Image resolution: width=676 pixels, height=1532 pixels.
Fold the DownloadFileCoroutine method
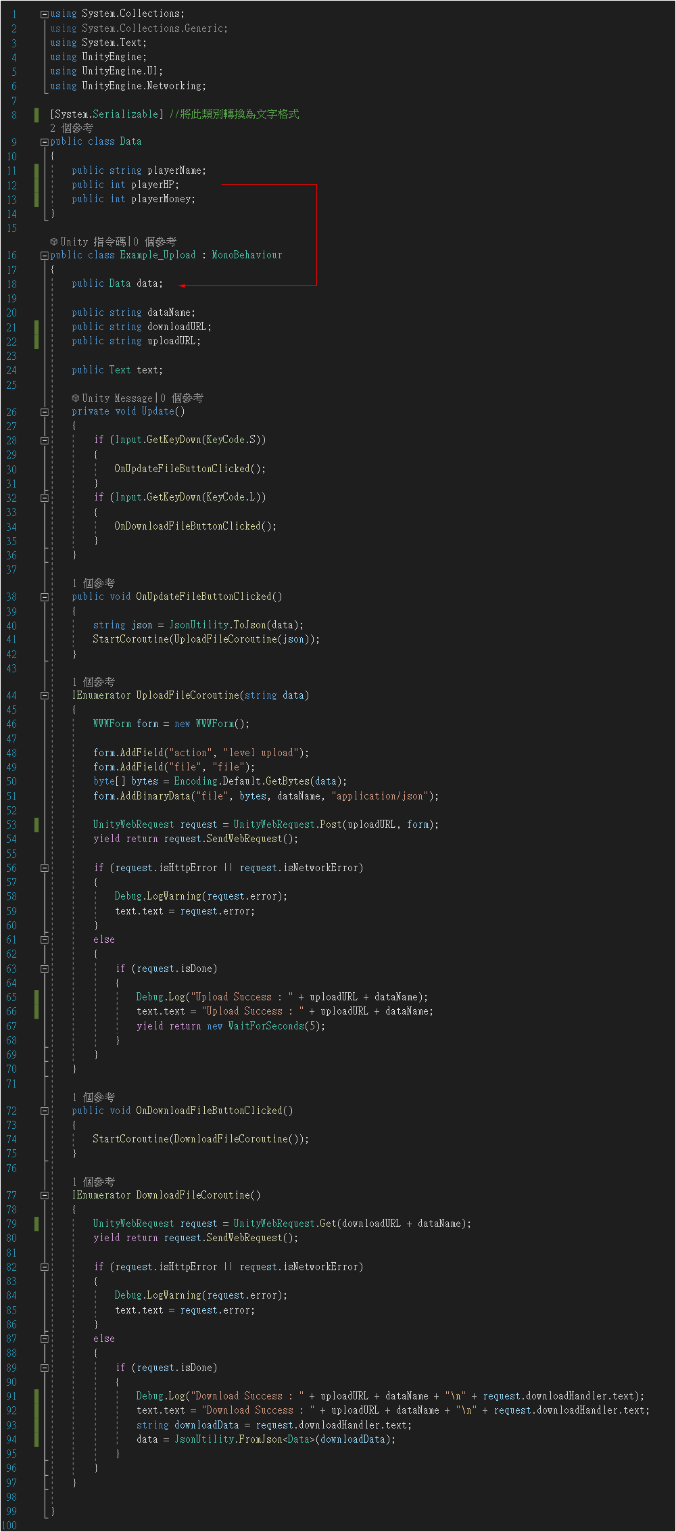(x=45, y=1195)
